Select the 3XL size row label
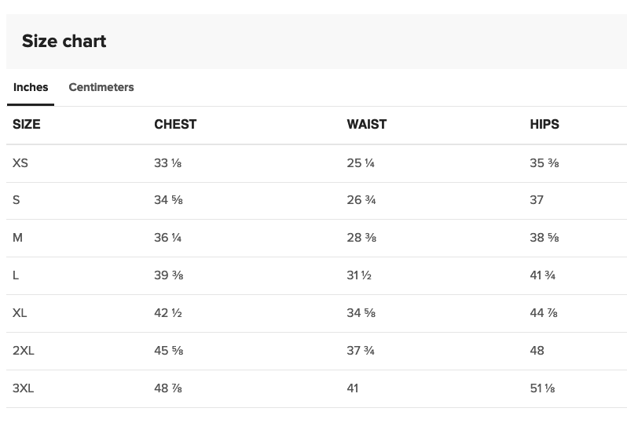Image resolution: width=627 pixels, height=430 pixels. tap(24, 388)
